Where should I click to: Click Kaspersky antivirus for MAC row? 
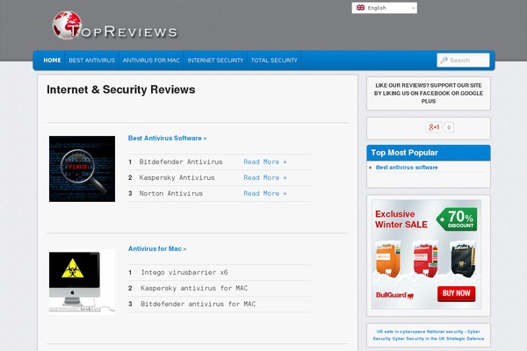(194, 288)
